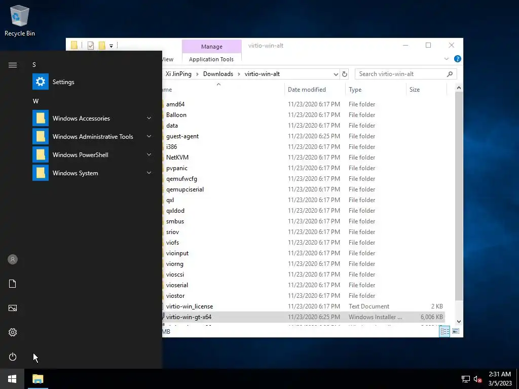Click the breadcrumb arrow after Xi JinPing
The width and height of the screenshot is (519, 389).
tap(197, 74)
